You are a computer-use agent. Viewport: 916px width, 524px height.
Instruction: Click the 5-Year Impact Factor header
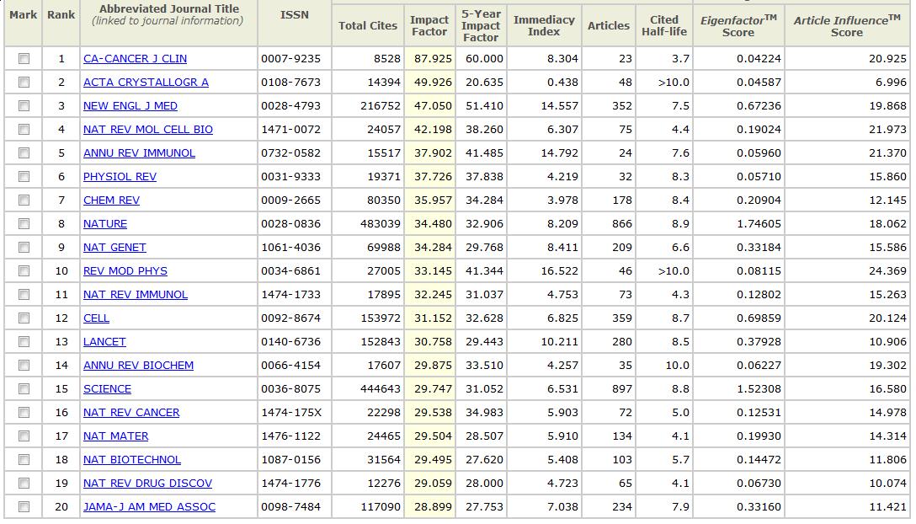481,26
